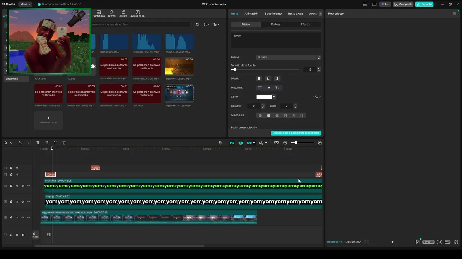Open the Filtros tool tab
This screenshot has width=462, height=259.
pos(112,14)
